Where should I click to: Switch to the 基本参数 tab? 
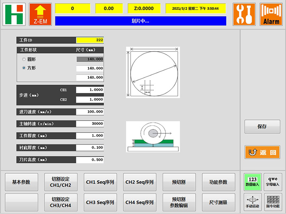21,182
